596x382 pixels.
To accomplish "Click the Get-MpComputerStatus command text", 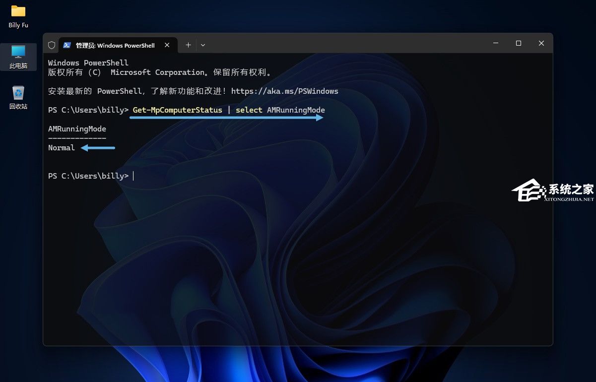I will (x=178, y=110).
